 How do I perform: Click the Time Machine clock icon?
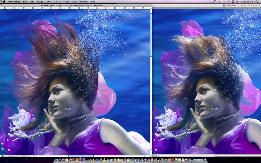pyautogui.click(x=219, y=2)
